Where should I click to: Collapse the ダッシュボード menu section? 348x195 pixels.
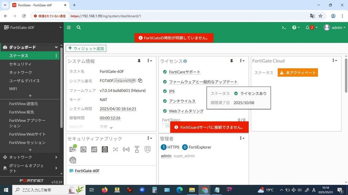click(x=56, y=47)
